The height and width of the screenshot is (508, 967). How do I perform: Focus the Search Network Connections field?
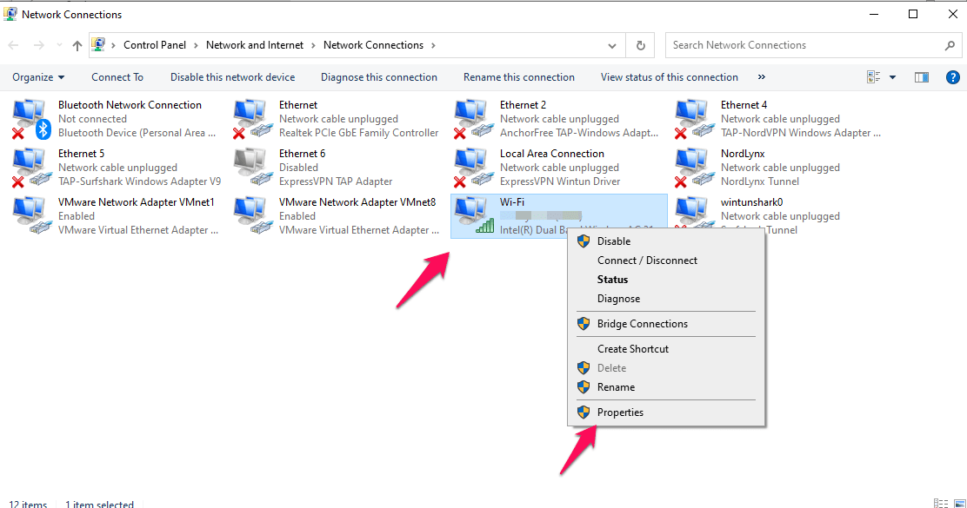click(x=813, y=45)
